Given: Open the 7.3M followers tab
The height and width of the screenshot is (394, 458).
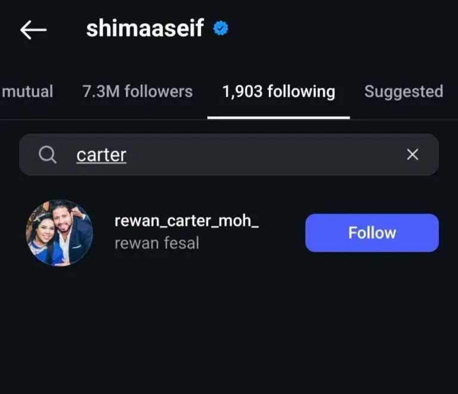Looking at the screenshot, I should [x=137, y=91].
